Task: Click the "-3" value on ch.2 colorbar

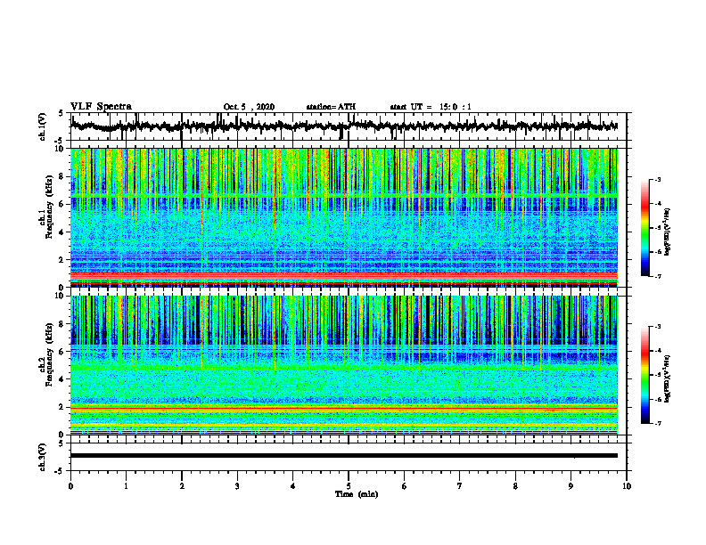Action: tap(657, 327)
